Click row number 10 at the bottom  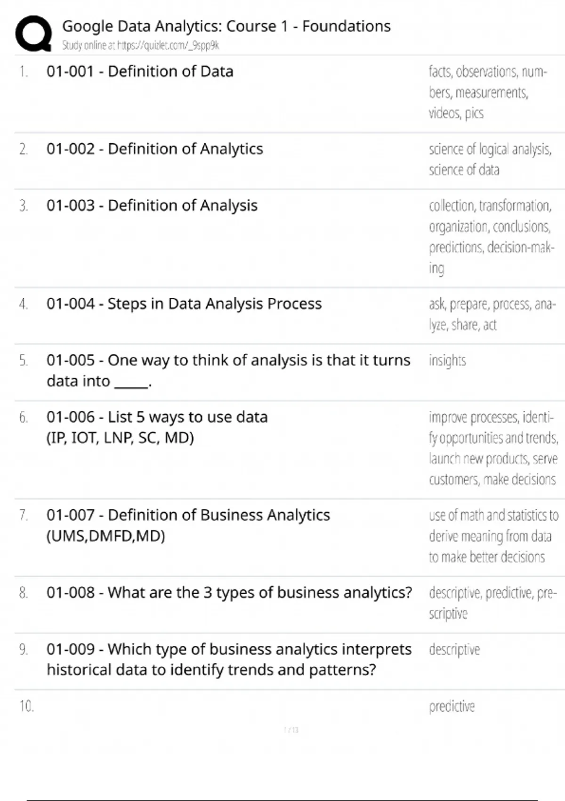click(26, 706)
